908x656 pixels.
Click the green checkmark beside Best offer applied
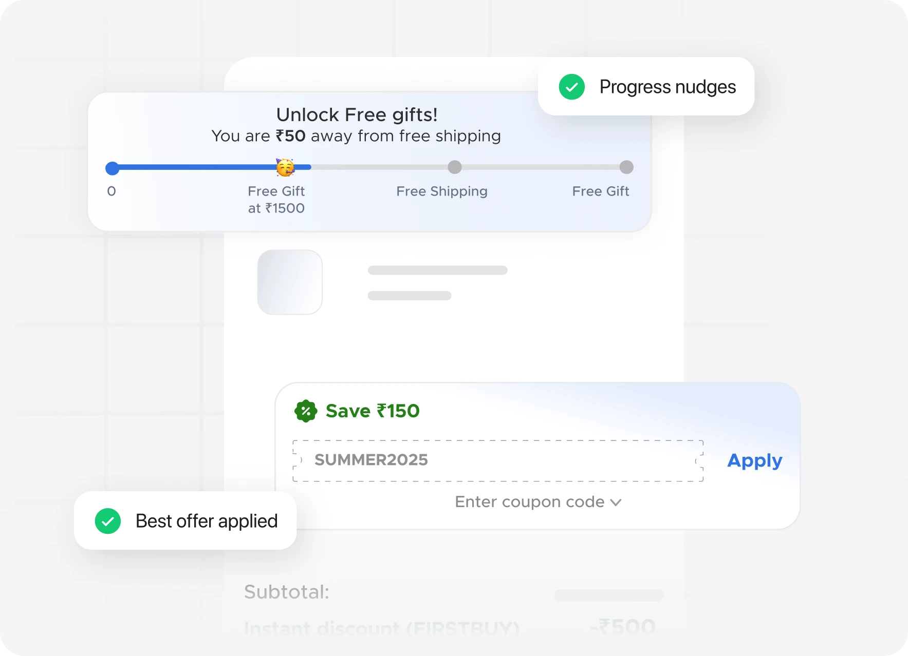coord(108,521)
